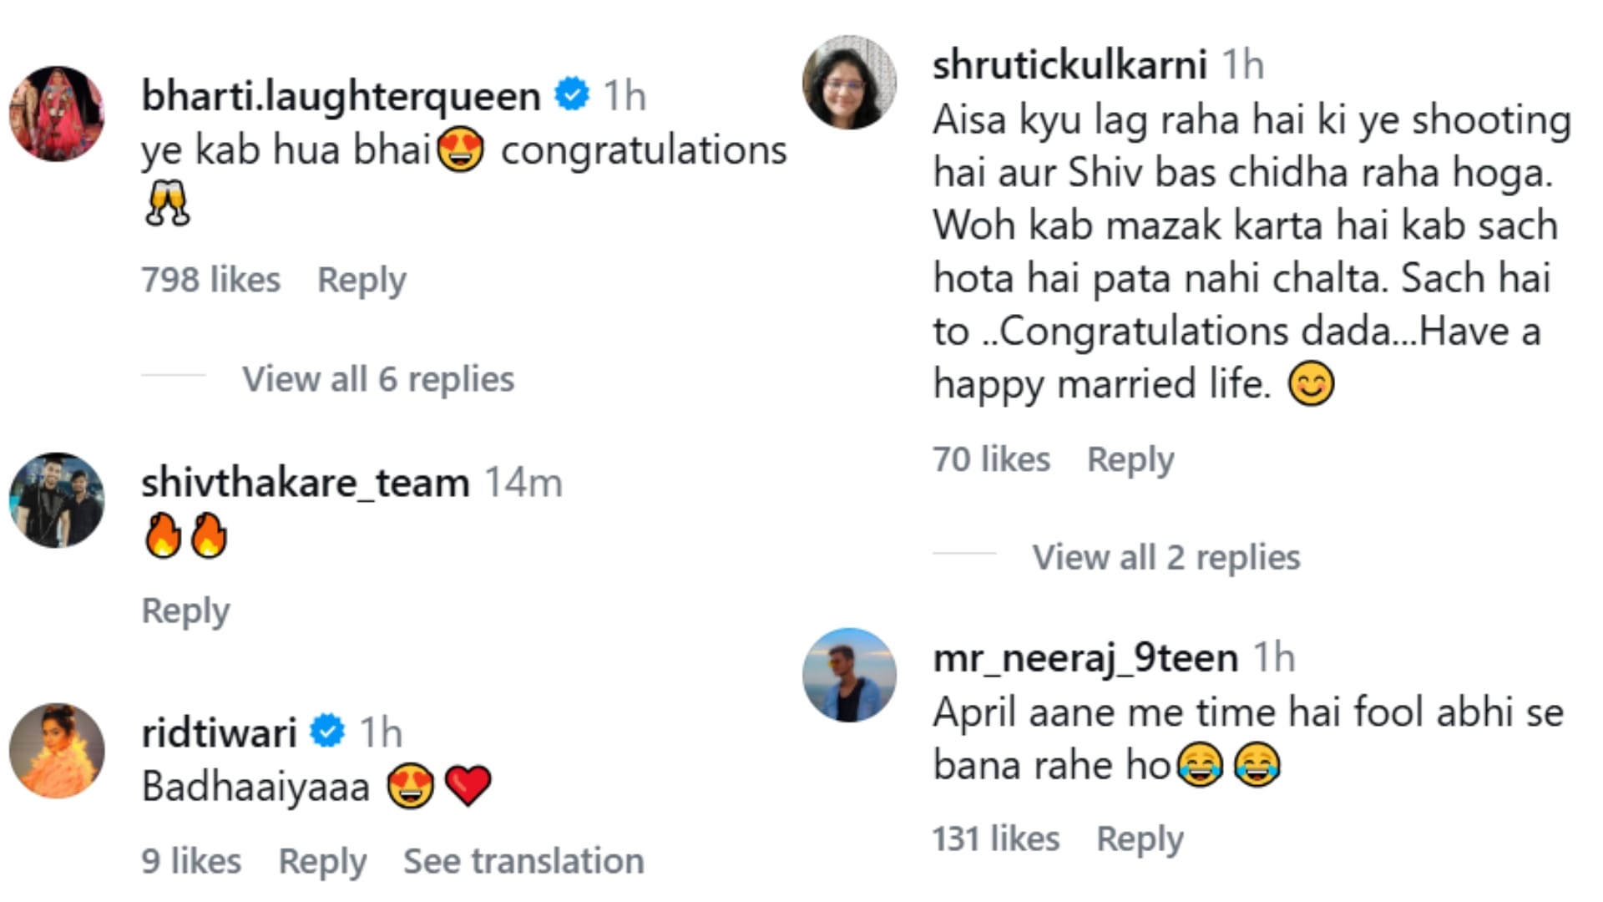This screenshot has height=902, width=1603.
Task: Open ridtiwari's profile avatar
Action: click(57, 751)
